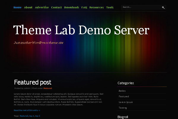Click the Categories sidebar heading
178x119 pixels.
126,83
